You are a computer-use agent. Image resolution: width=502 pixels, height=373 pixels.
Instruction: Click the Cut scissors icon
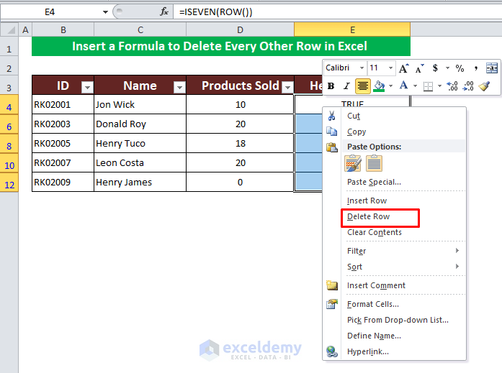pyautogui.click(x=332, y=116)
